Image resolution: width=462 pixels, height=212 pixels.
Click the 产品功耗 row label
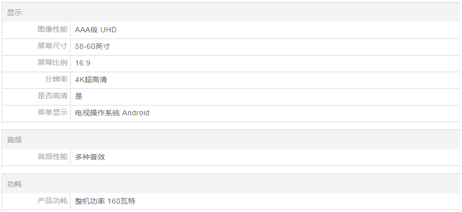(52, 201)
